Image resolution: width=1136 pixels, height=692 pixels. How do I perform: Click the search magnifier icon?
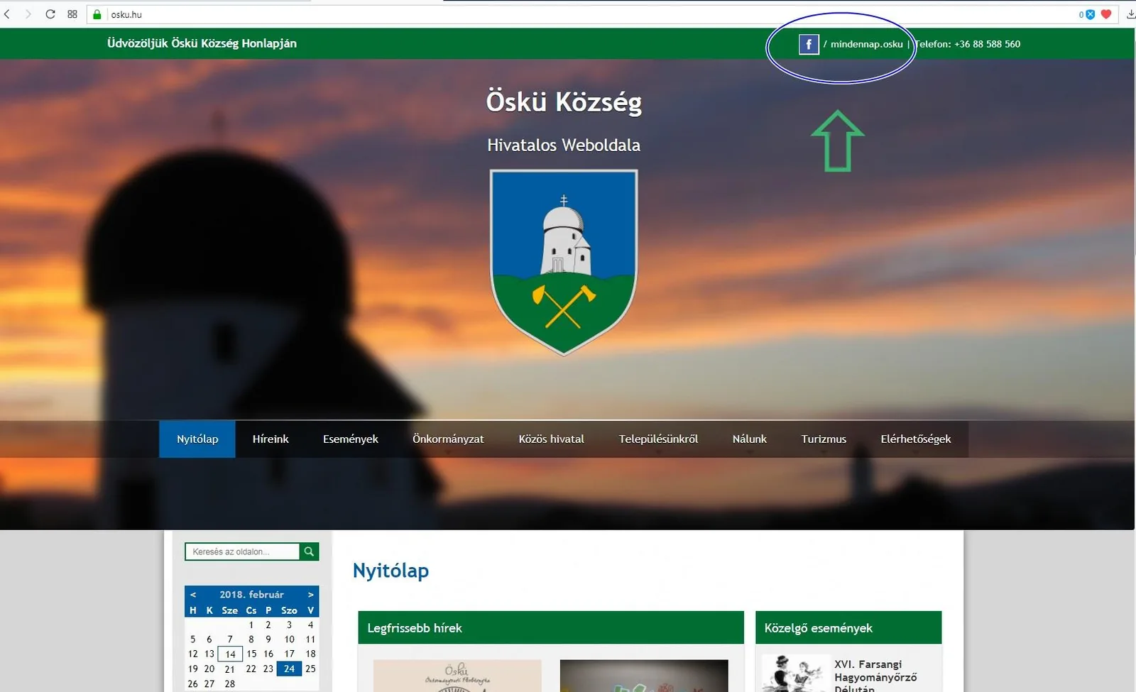tap(308, 551)
